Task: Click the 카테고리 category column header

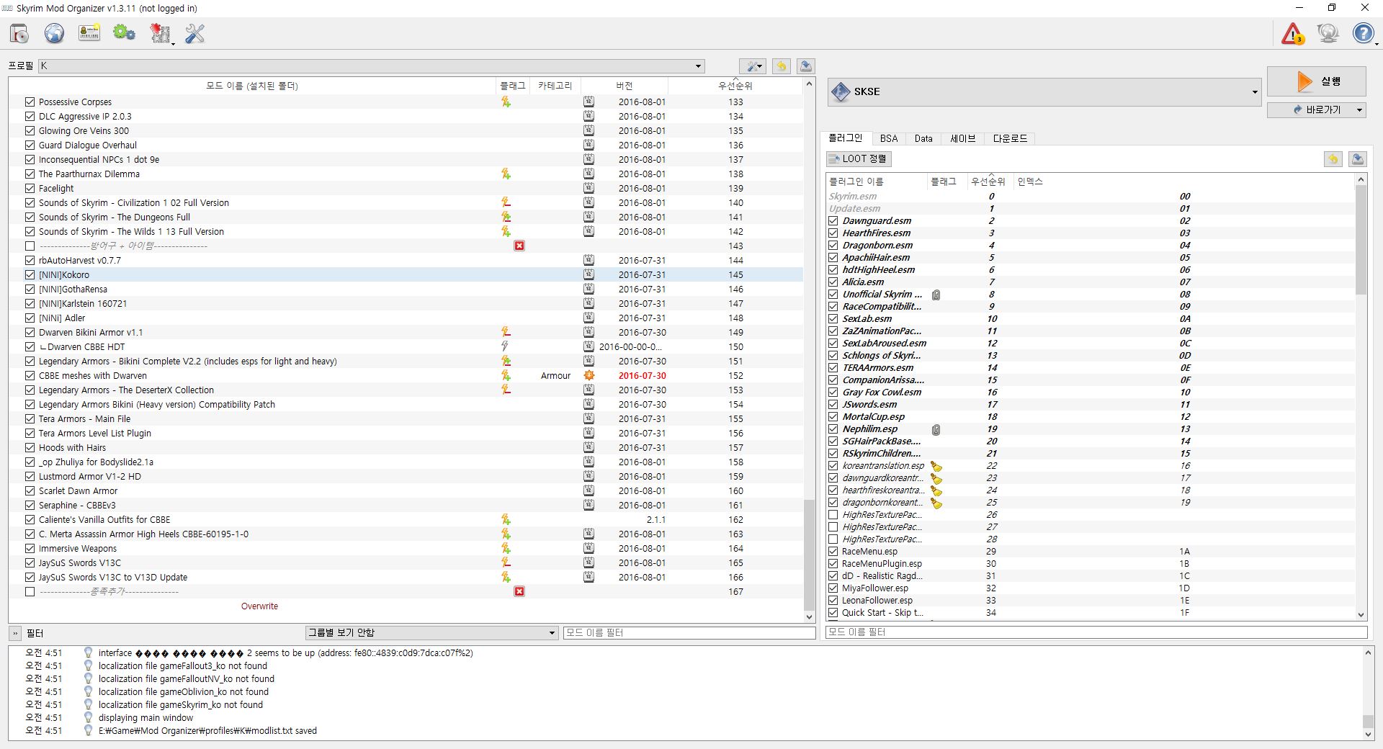Action: click(x=555, y=86)
